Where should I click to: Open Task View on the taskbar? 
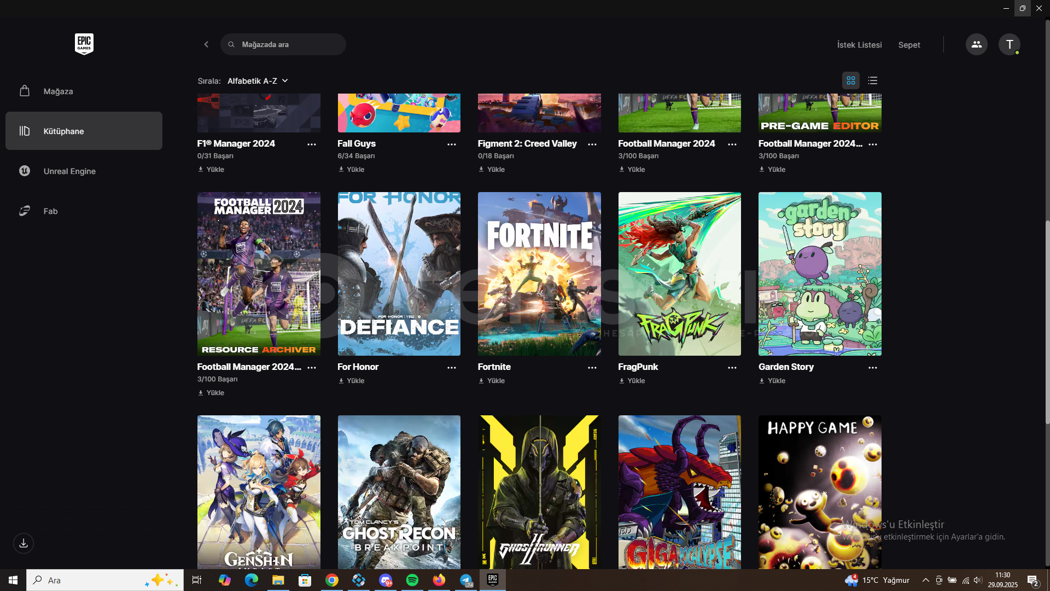tap(197, 580)
